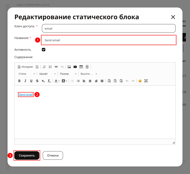Insert a table
Viewport: 190px width, 174px height.
coord(81,67)
